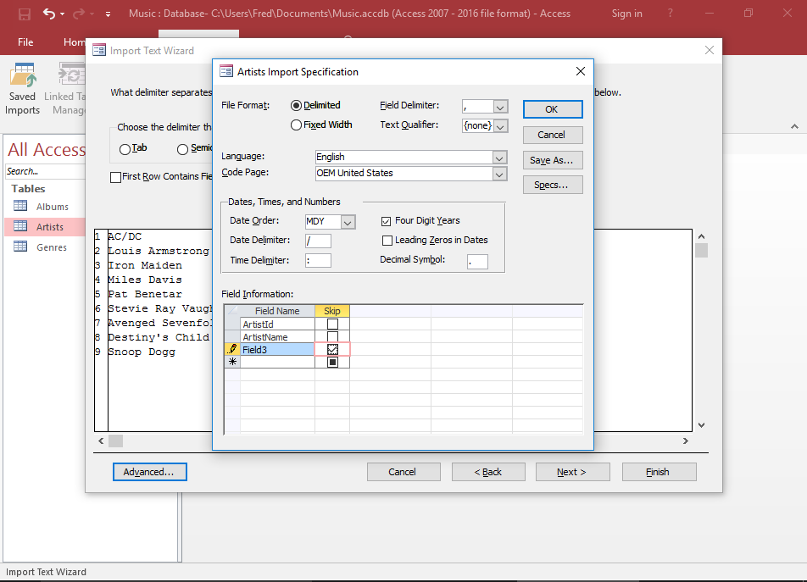Viewport: 807px width, 582px height.
Task: Collapse the ribbon with the up chevron
Action: pos(794,126)
